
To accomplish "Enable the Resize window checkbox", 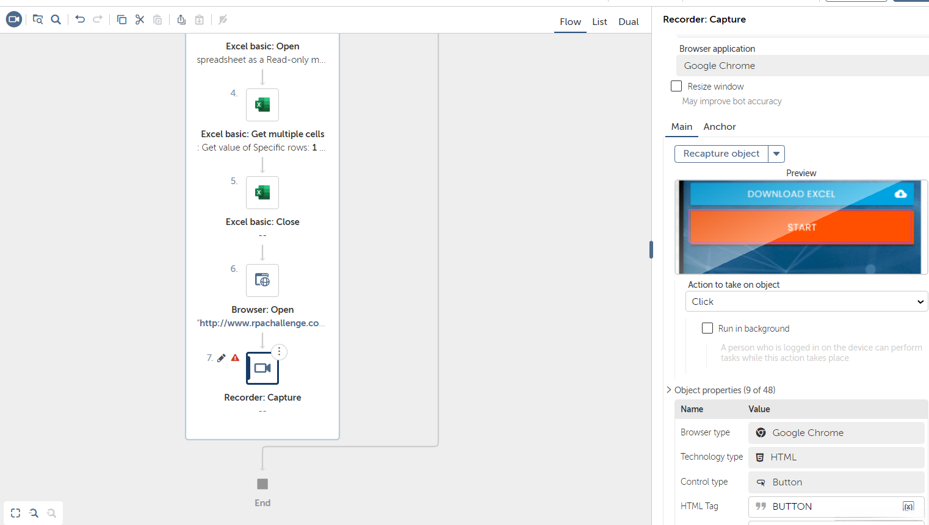I will click(x=676, y=86).
